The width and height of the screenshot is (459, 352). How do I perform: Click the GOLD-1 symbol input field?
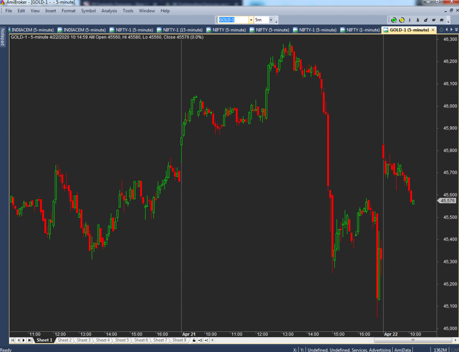[233, 20]
